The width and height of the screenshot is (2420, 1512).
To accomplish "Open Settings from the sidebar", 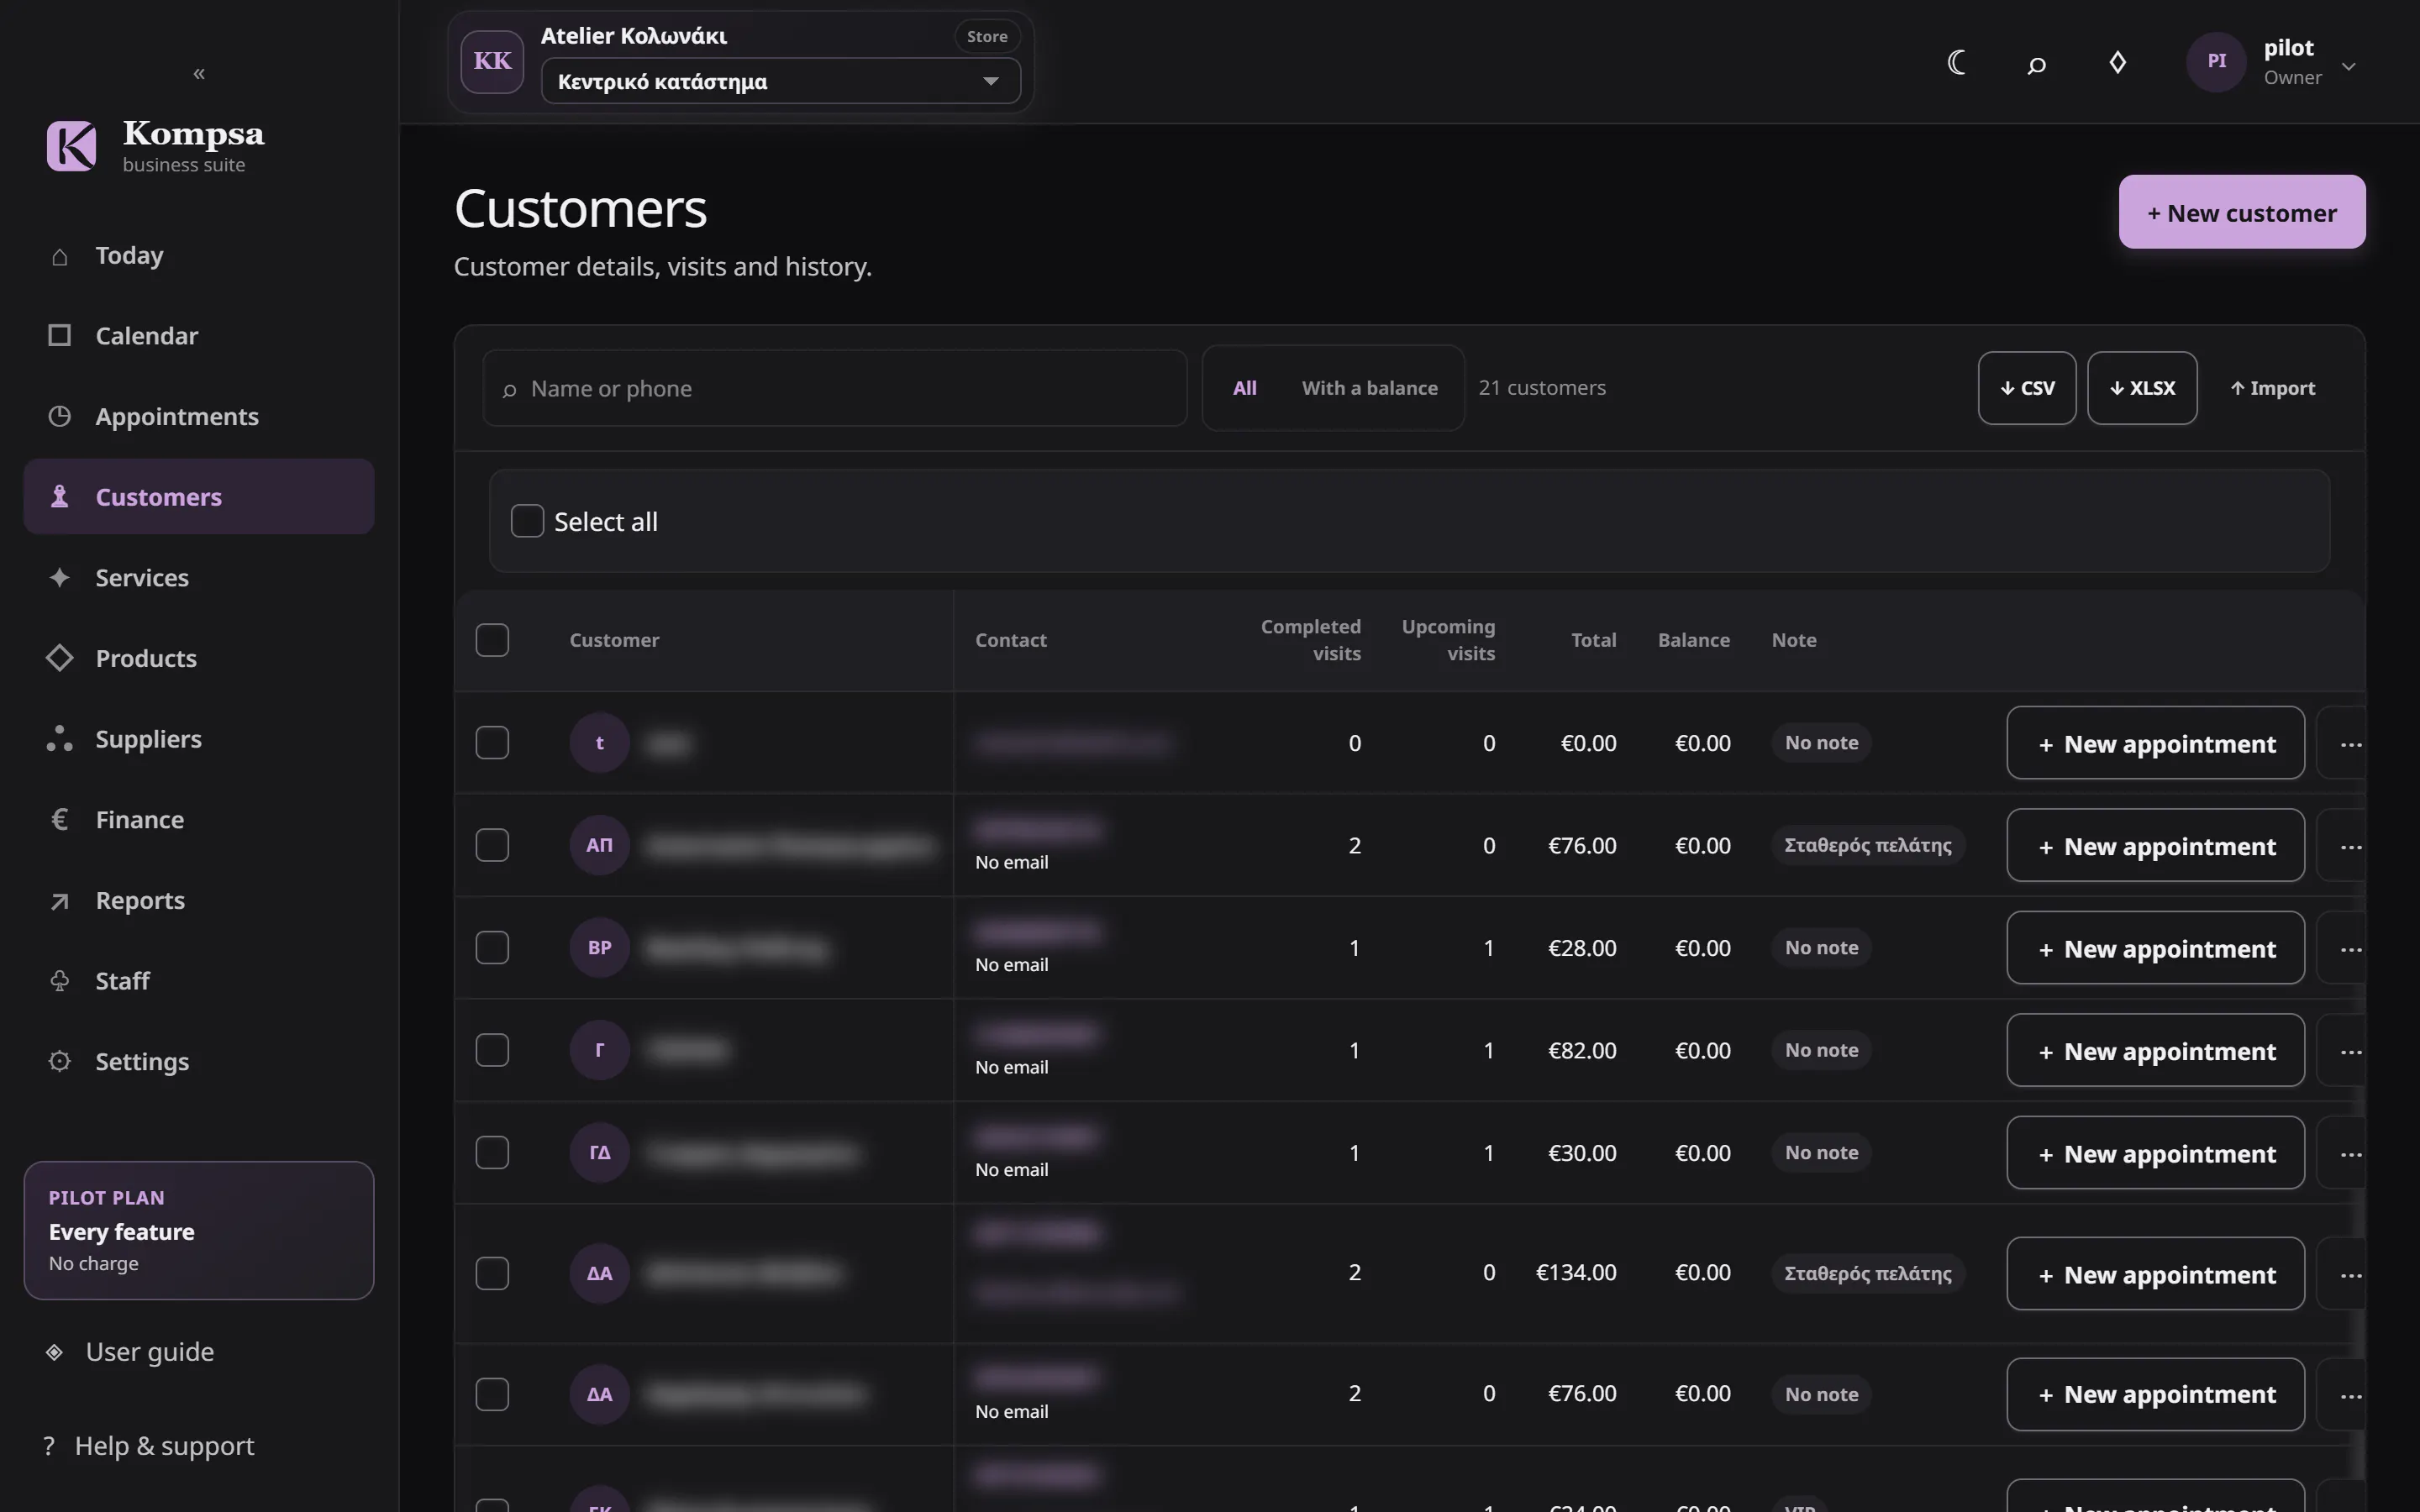I will pos(198,1062).
